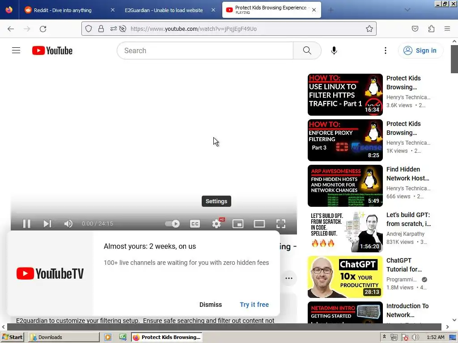This screenshot has width=458, height=343.
Task: Open the Use Linux to Filter HTTPS Traffic thumbnail
Action: [345, 95]
